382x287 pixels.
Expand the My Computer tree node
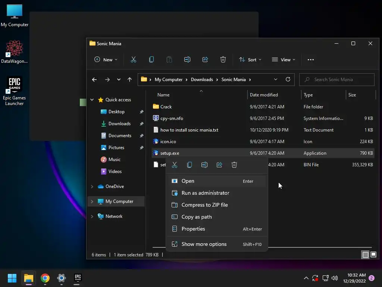[92, 201]
